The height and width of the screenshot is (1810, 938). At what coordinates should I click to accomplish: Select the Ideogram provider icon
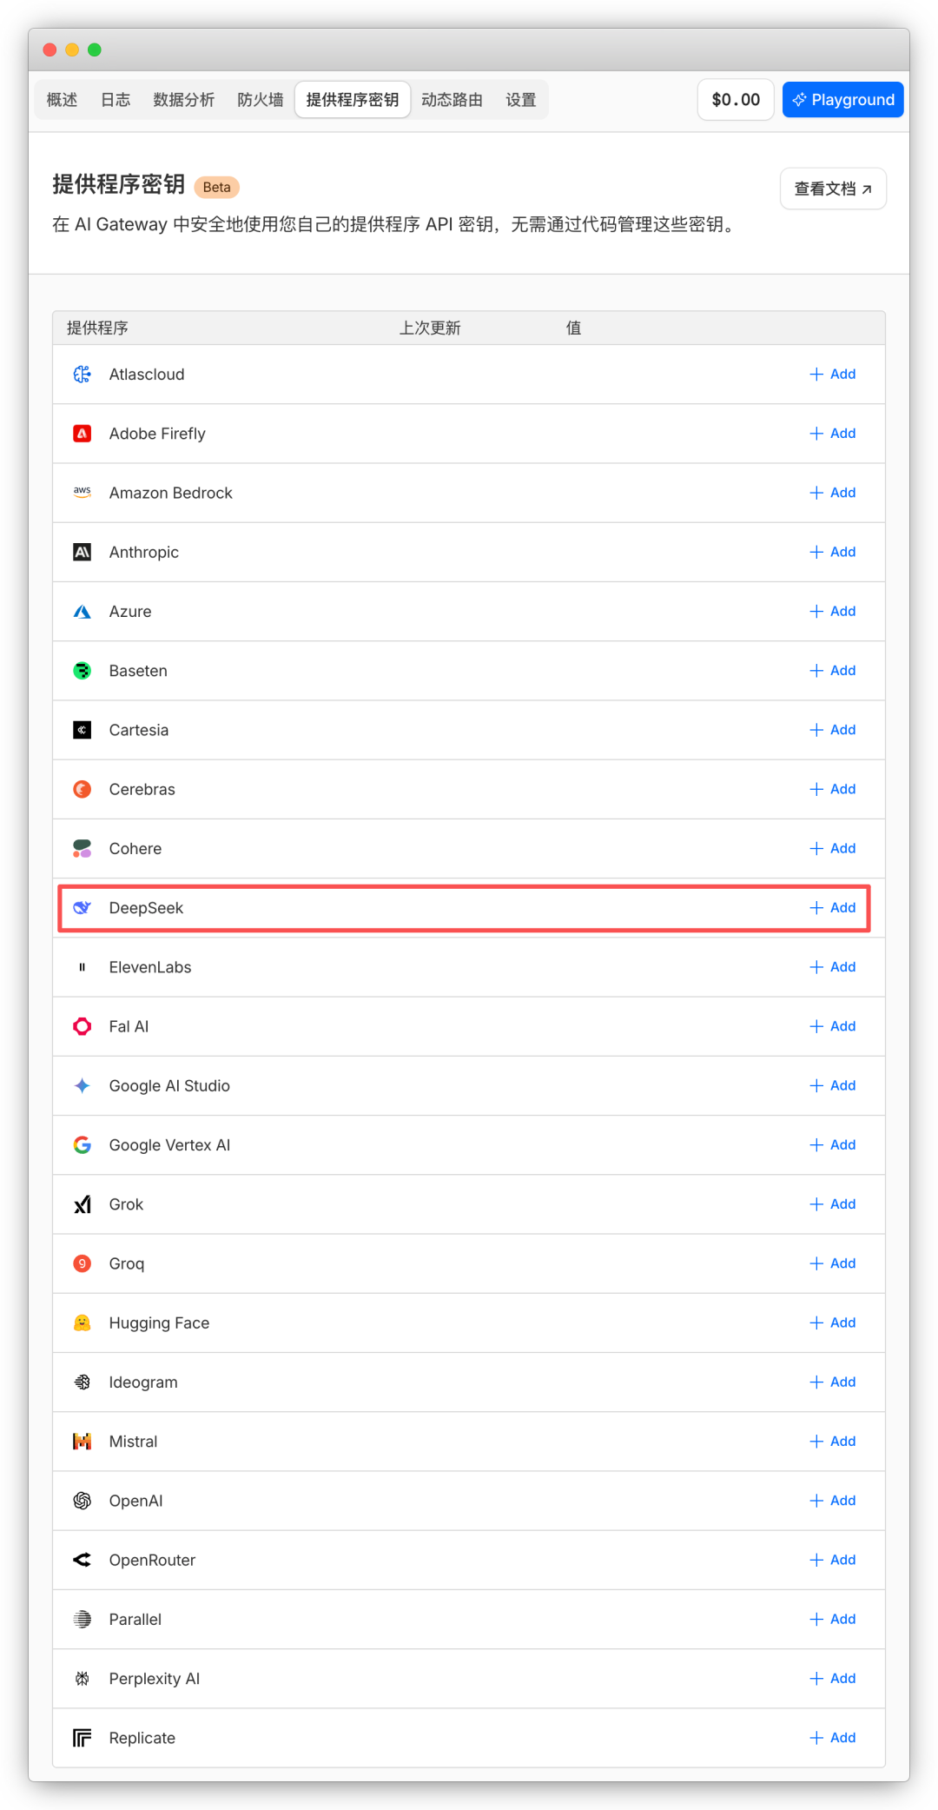click(x=82, y=1382)
